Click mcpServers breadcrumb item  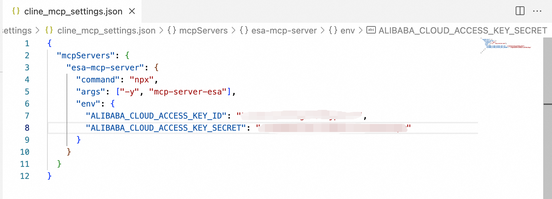[x=203, y=30]
